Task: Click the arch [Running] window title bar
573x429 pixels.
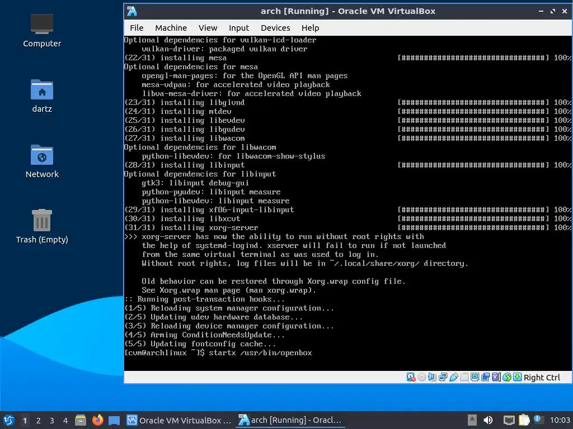Action: coord(348,11)
